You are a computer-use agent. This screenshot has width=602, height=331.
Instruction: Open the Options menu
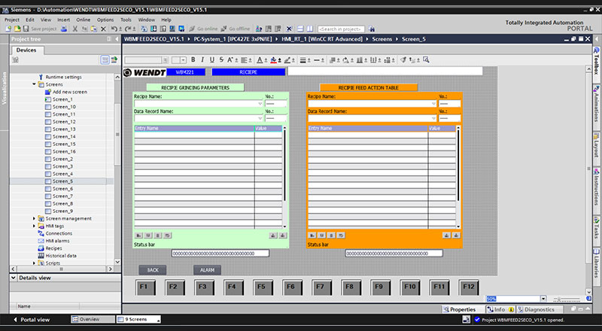(105, 20)
